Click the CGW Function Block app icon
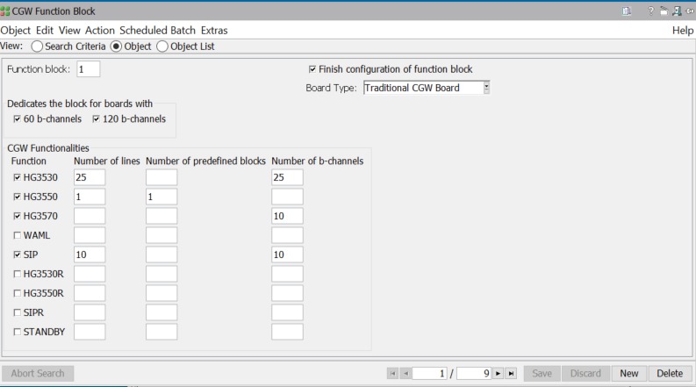Screen dimensions: 696x387 coord(5,11)
